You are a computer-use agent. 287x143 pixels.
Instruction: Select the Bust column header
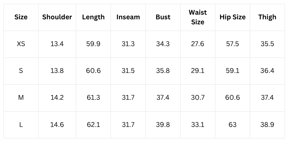(x=163, y=17)
